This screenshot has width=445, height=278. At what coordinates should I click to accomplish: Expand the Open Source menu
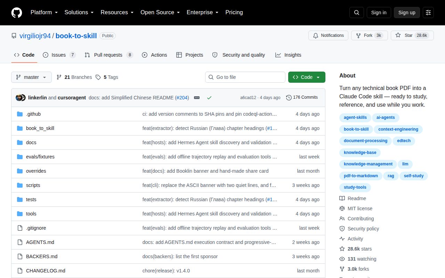click(x=160, y=12)
